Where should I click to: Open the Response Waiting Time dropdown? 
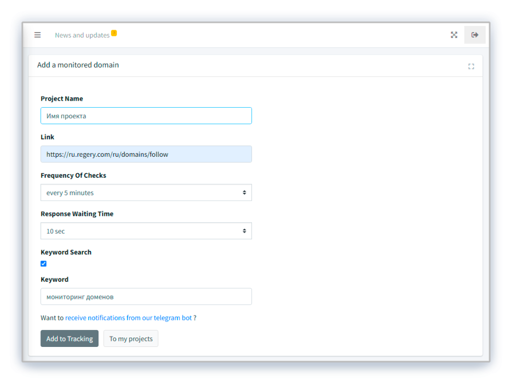click(x=146, y=231)
